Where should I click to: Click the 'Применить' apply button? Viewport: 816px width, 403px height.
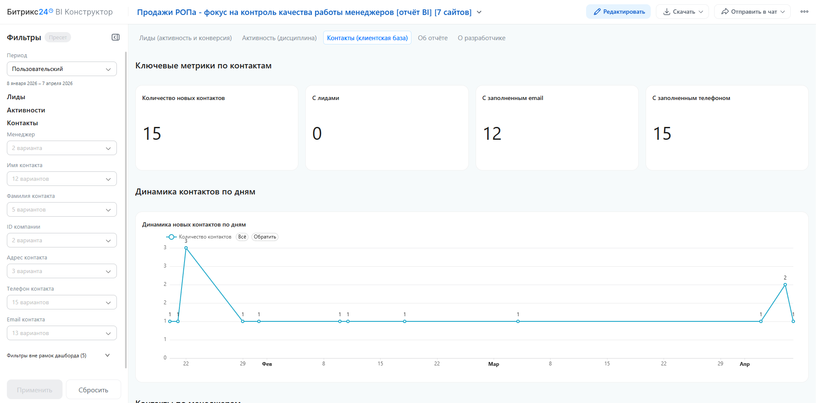click(x=35, y=390)
